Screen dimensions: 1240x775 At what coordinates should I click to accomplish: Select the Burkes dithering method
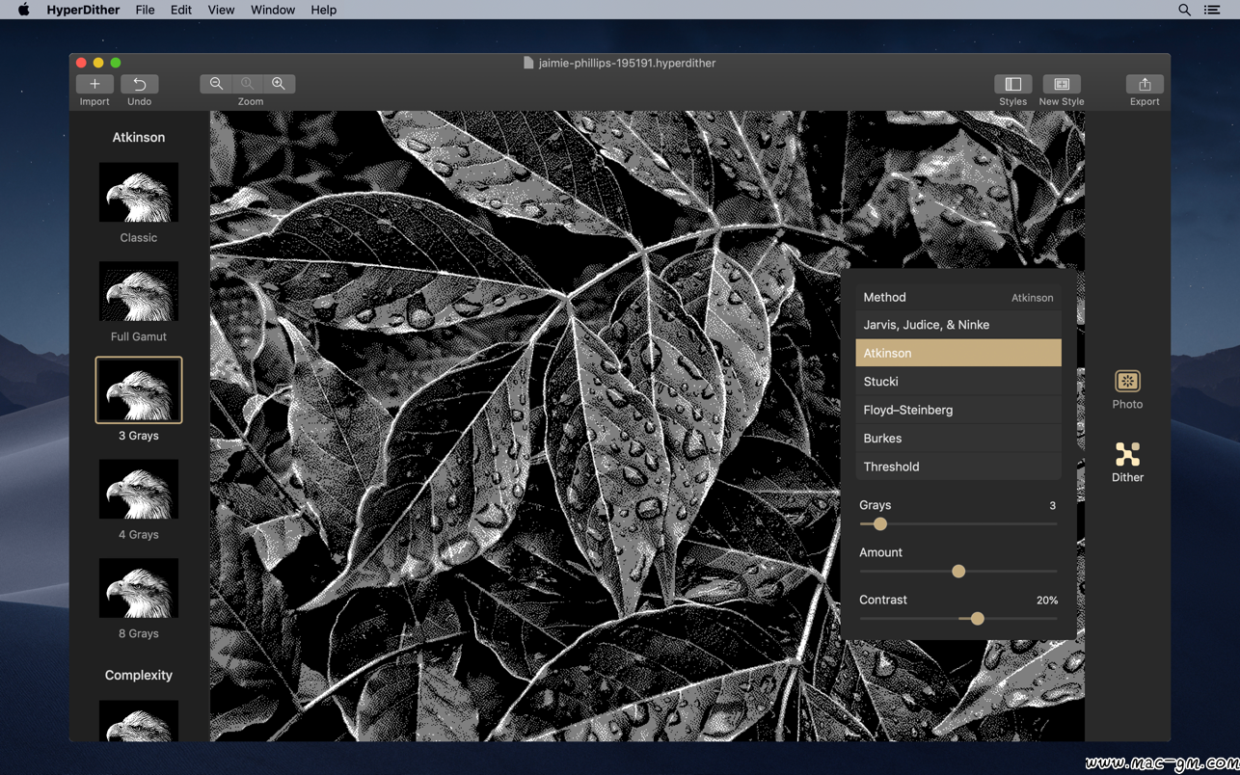point(958,439)
